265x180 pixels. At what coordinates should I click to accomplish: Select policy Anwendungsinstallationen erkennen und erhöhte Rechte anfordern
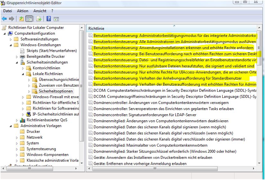(x=173, y=48)
